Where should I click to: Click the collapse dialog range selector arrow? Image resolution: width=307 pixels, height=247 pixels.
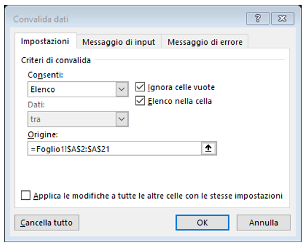208,149
